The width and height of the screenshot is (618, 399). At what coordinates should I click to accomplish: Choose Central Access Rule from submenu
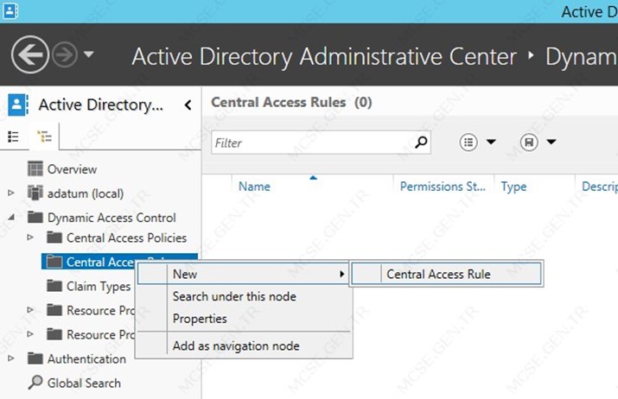(447, 274)
